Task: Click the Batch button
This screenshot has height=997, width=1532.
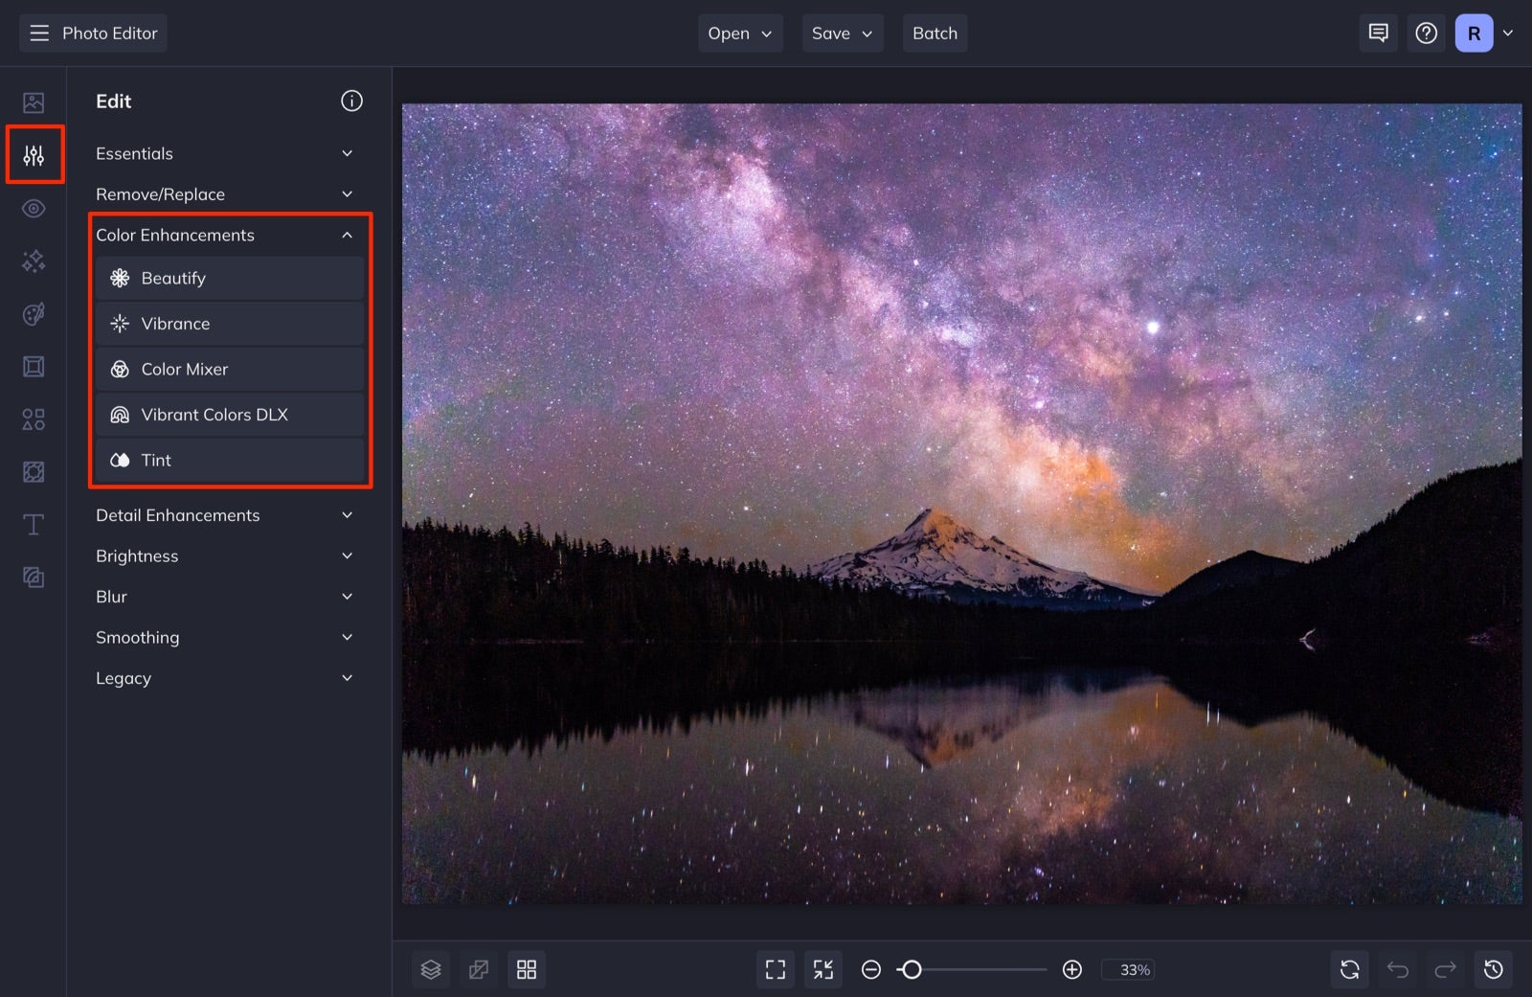Action: [935, 33]
